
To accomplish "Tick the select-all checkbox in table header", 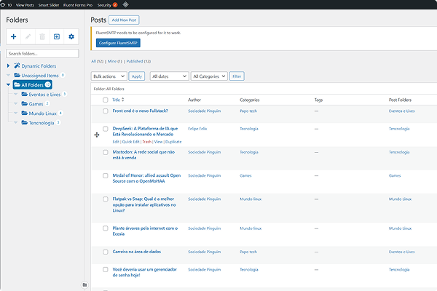I will pos(106,99).
